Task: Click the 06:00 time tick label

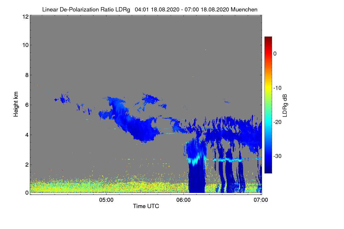Action: click(x=183, y=200)
